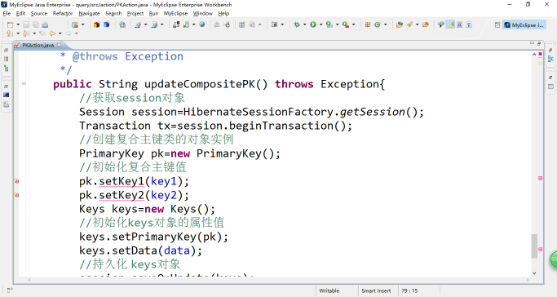Open the Help menu

[223, 14]
